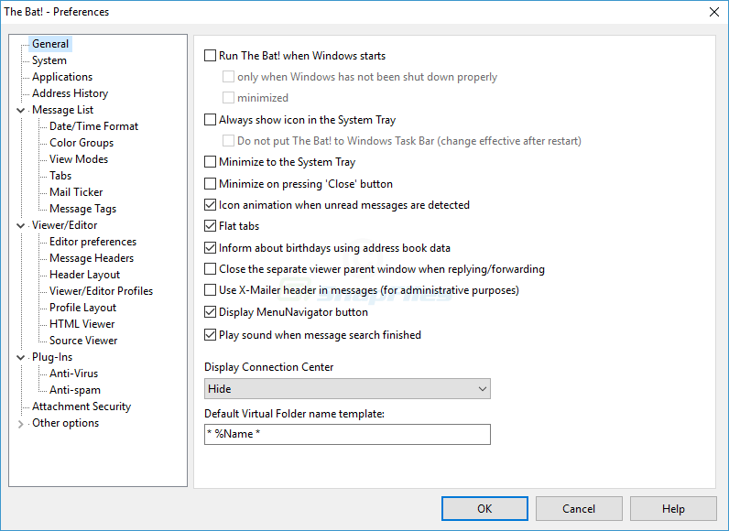Click the Virtual Folder name template field
This screenshot has height=531, width=729.
coord(347,434)
